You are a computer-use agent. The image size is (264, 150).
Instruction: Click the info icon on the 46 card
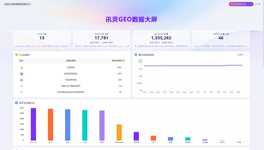coord(223,34)
